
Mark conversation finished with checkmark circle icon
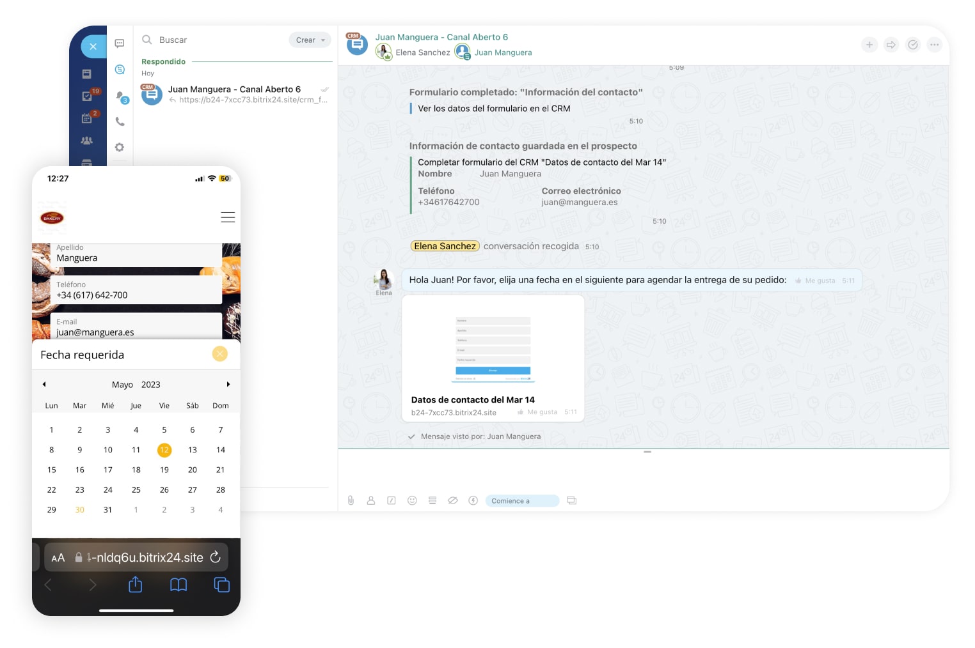click(913, 45)
